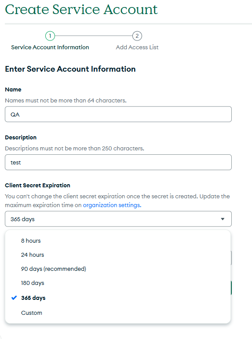Screen dimensions: 252x339
Task: Click the Client Secret Expiration label
Action: [x=38, y=185]
